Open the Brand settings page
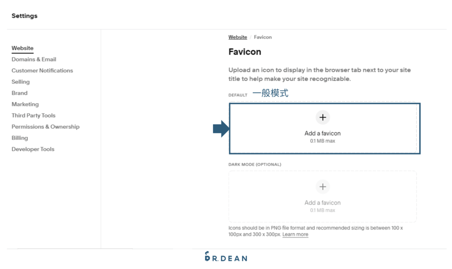The width and height of the screenshot is (452, 269). [19, 93]
